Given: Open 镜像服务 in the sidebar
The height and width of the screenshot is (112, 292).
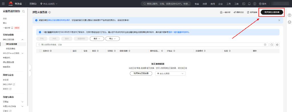Looking at the screenshot, I should (7, 67).
